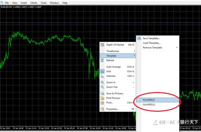Choose Zoom In from context menu
The height and width of the screenshot is (132, 201).
point(118,82)
